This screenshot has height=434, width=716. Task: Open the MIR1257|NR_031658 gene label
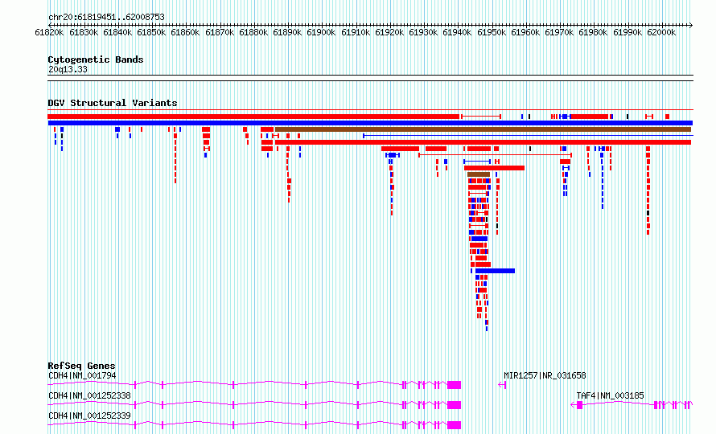(545, 375)
